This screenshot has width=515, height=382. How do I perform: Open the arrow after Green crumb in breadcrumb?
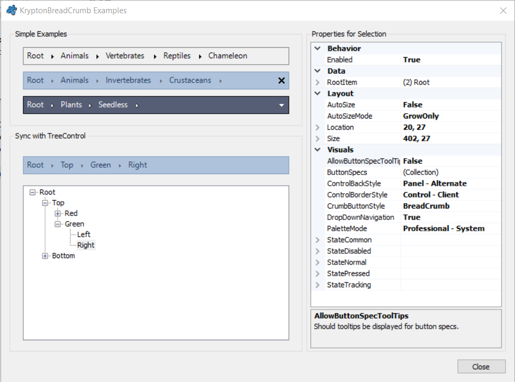point(120,166)
